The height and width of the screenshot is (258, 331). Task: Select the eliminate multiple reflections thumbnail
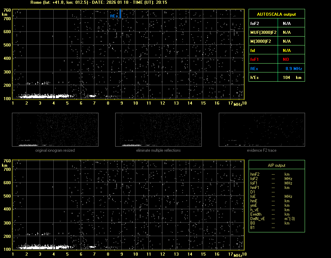pyautogui.click(x=158, y=130)
